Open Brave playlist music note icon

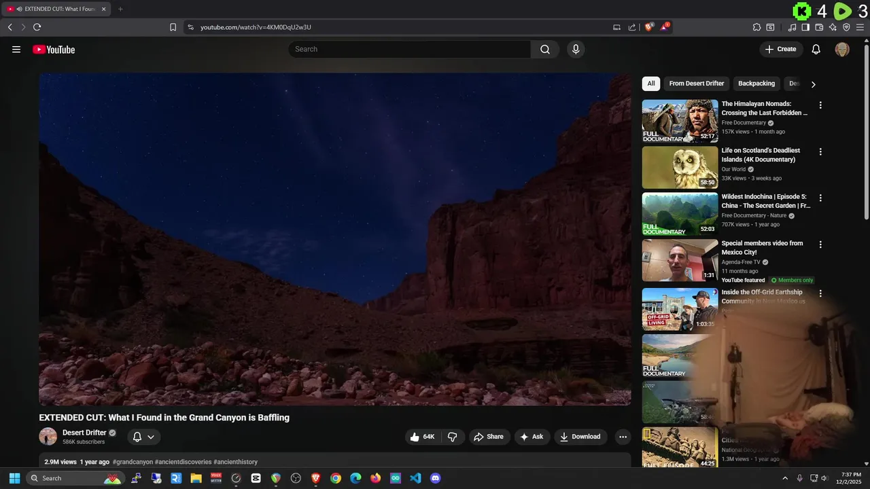793,27
